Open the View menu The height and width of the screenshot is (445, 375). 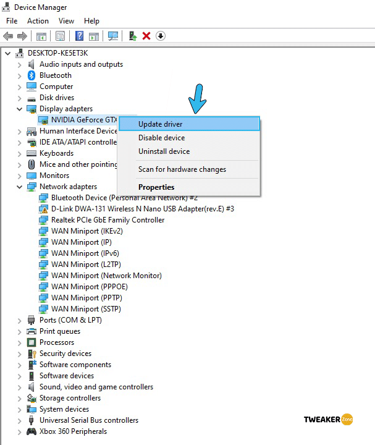pos(66,21)
